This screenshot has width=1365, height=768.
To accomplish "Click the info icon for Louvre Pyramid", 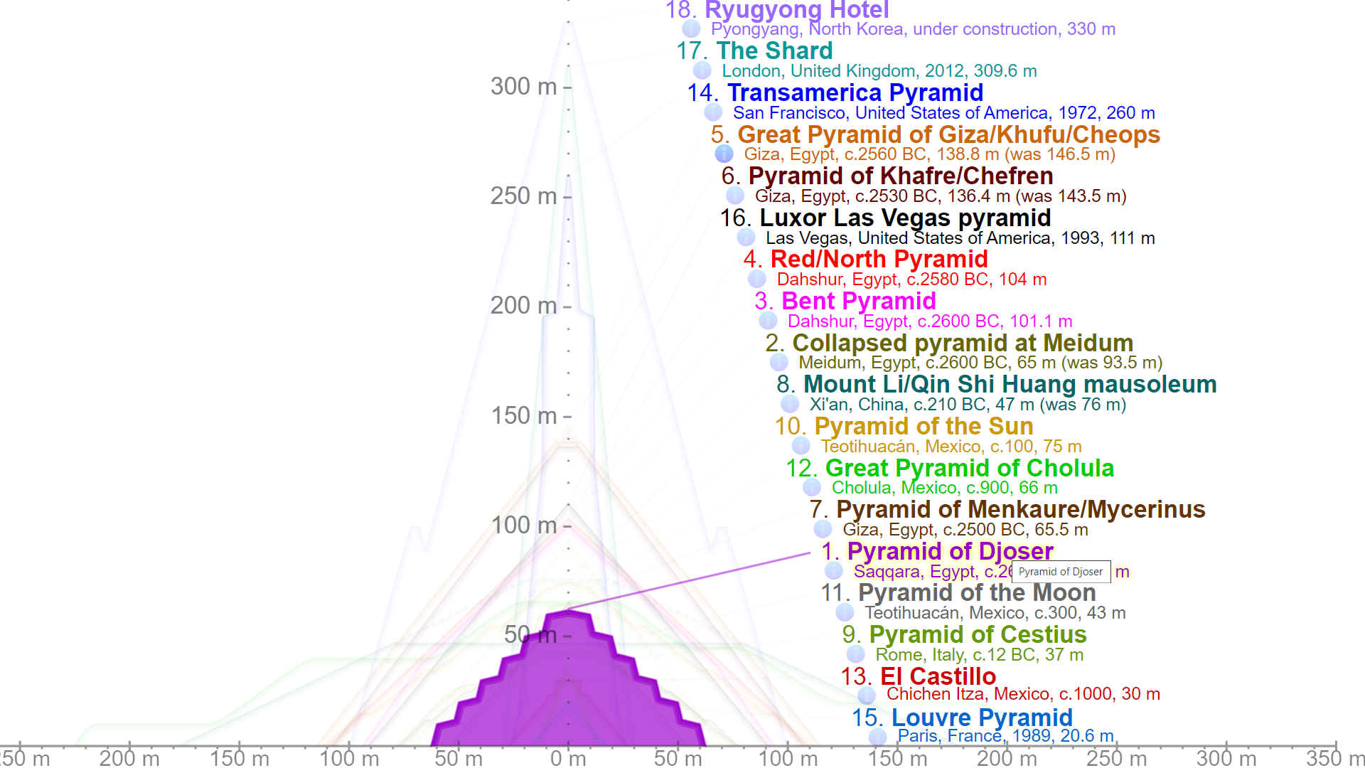I will point(877,736).
